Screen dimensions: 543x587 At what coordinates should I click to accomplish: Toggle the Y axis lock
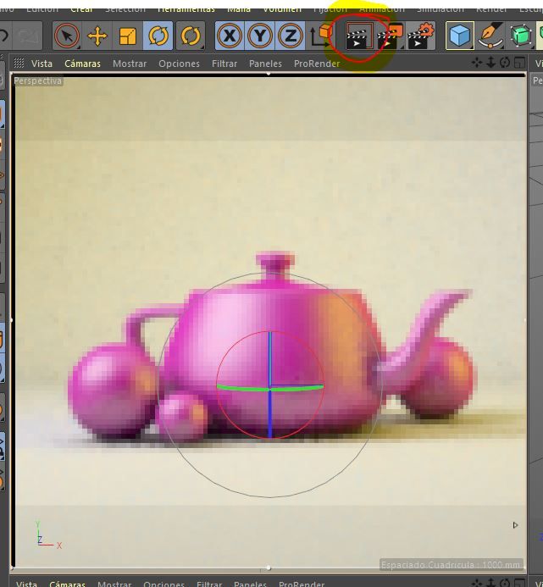coord(259,36)
